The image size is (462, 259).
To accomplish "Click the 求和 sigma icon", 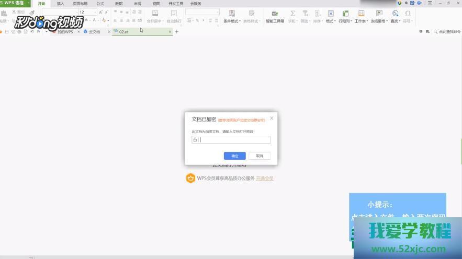I will (292, 14).
